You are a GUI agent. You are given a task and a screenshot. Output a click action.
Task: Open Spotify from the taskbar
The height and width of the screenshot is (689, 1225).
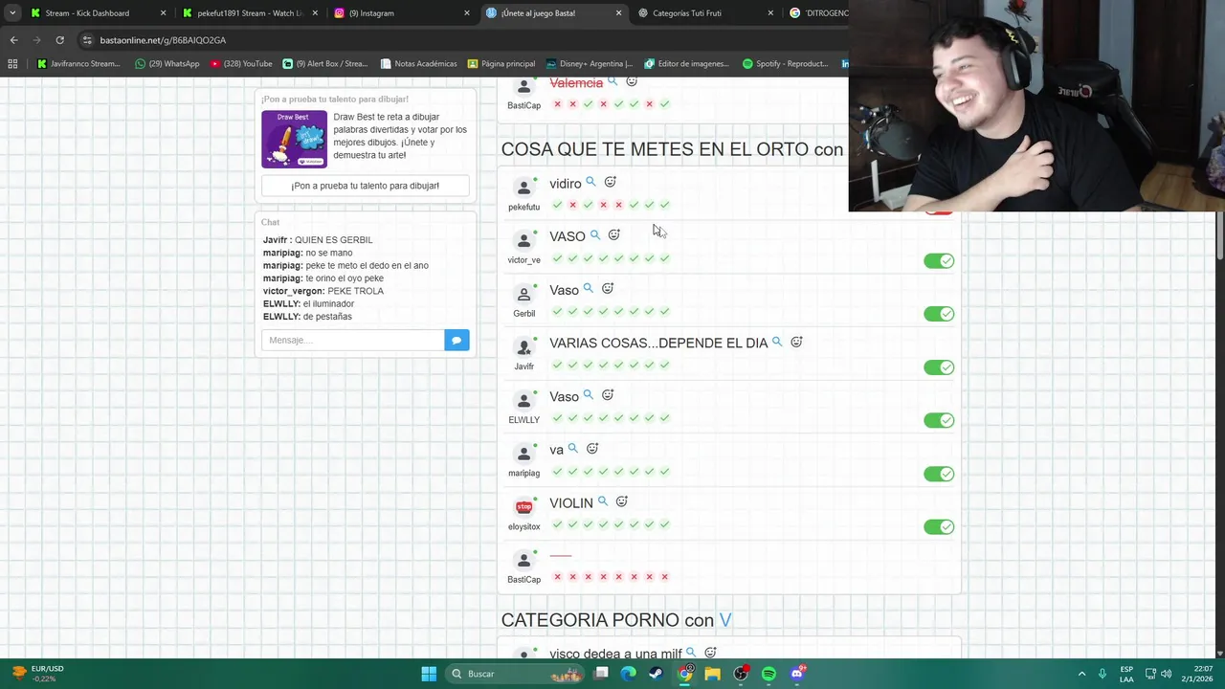tap(768, 674)
